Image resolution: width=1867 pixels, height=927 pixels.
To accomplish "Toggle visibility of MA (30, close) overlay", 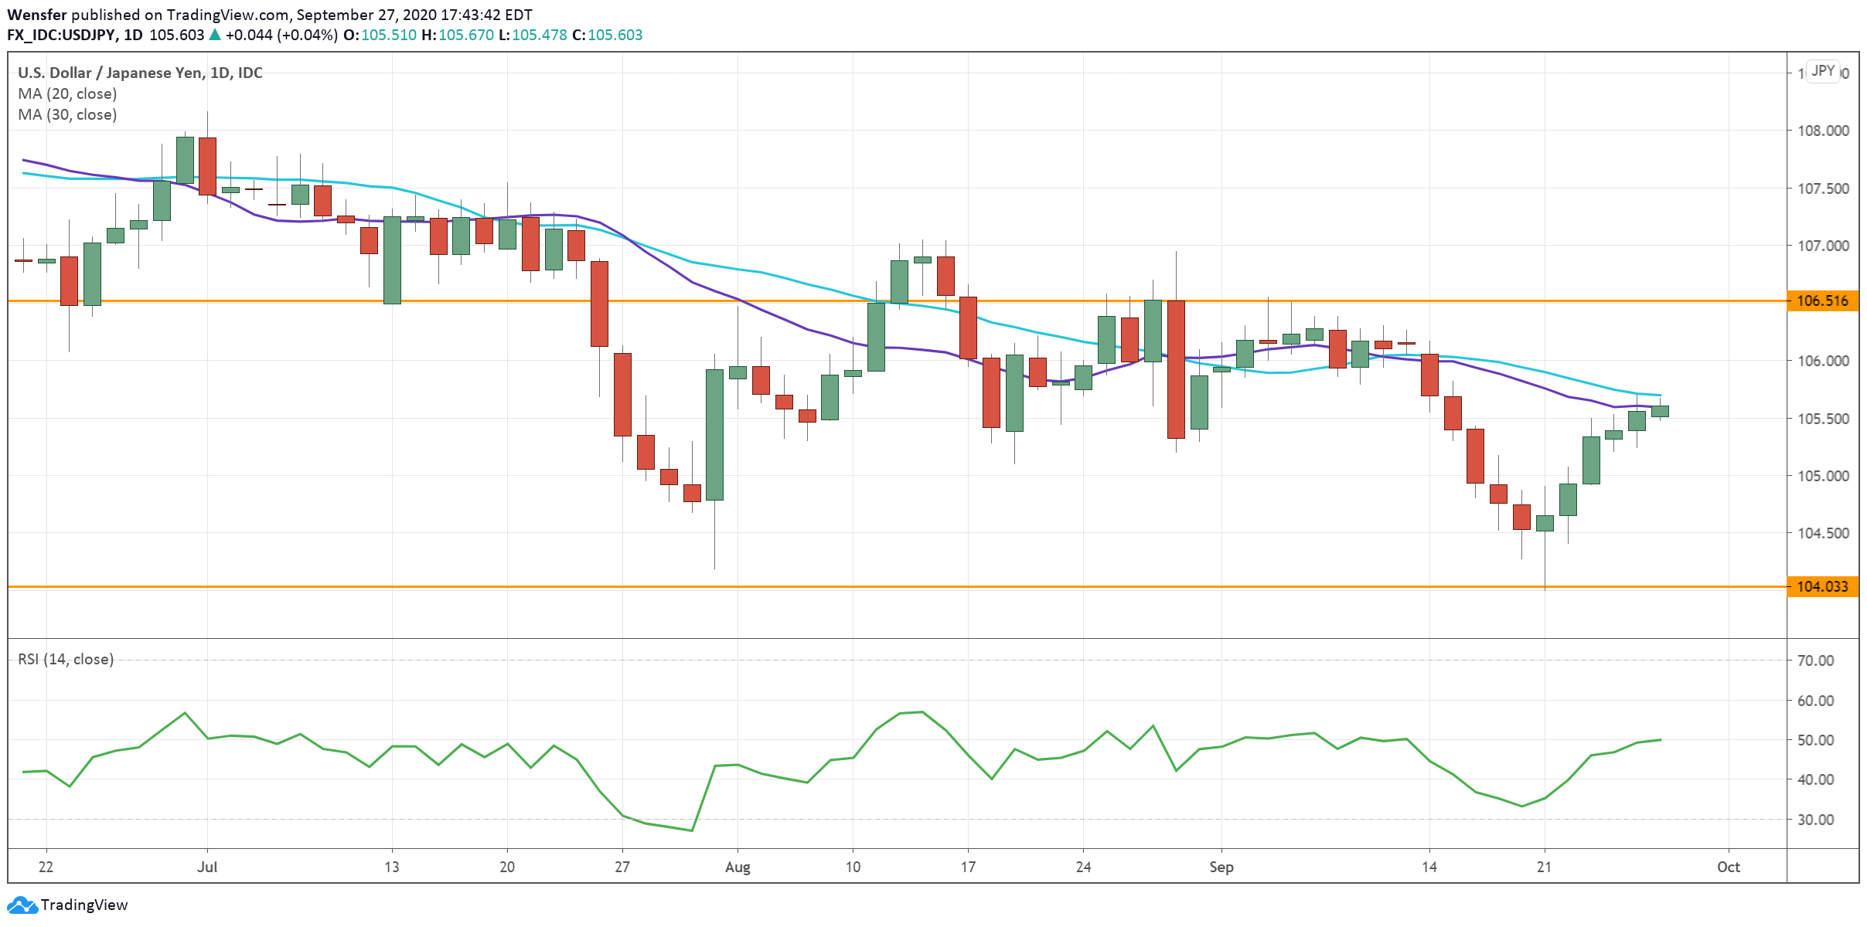I will (68, 114).
